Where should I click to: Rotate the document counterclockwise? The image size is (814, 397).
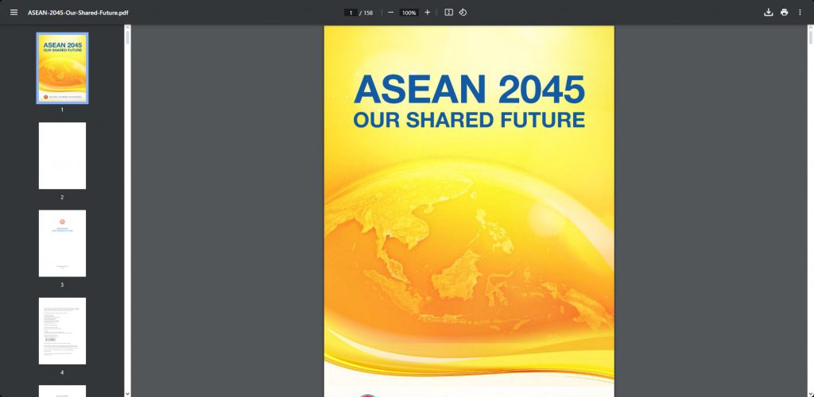pyautogui.click(x=463, y=13)
